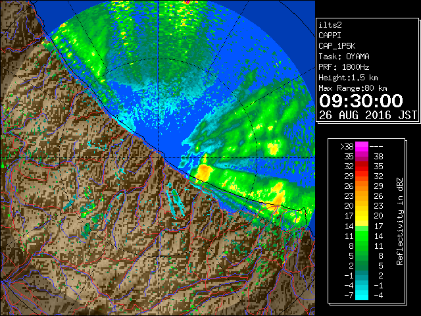Viewport: 421px width, 316px height.
Task: Pick the purple 35–38 dBZ color band
Action: 362,157
